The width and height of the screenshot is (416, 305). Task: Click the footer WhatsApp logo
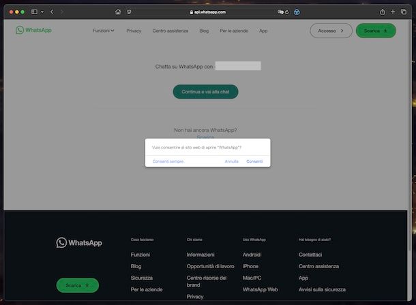(x=79, y=242)
